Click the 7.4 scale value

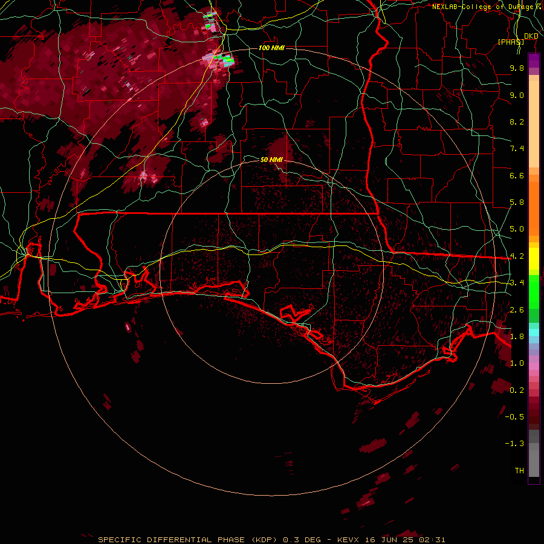[517, 149]
